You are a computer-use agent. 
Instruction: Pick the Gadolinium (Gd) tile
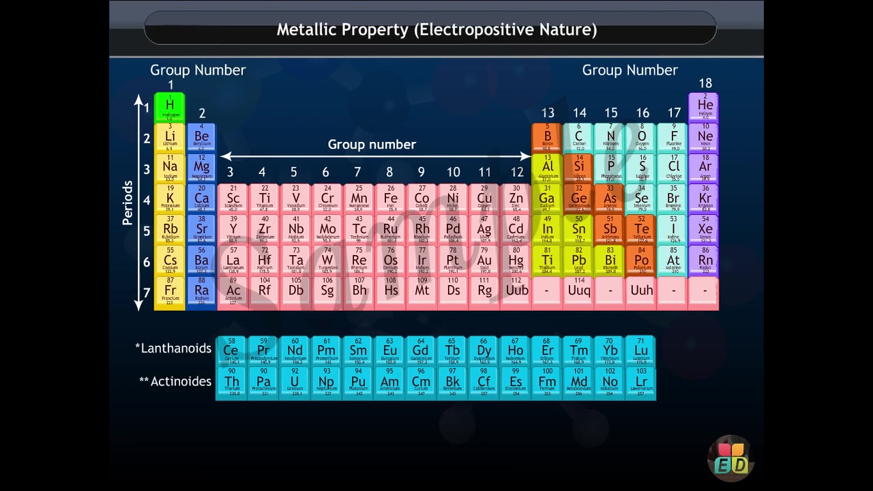(x=421, y=351)
